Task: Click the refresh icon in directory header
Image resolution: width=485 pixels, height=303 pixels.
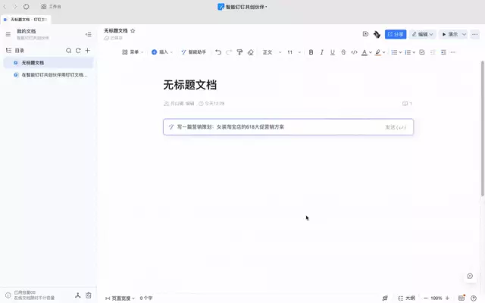Action: click(77, 50)
